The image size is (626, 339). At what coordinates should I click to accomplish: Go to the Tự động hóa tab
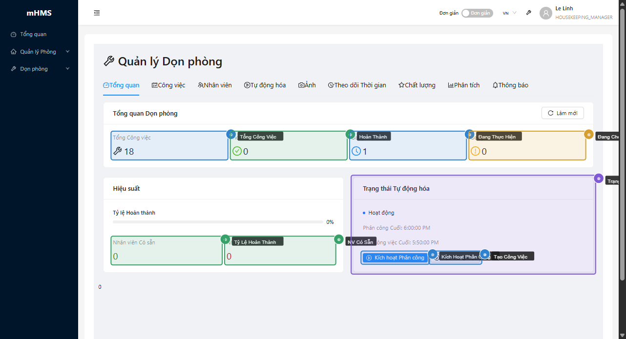[x=265, y=85]
